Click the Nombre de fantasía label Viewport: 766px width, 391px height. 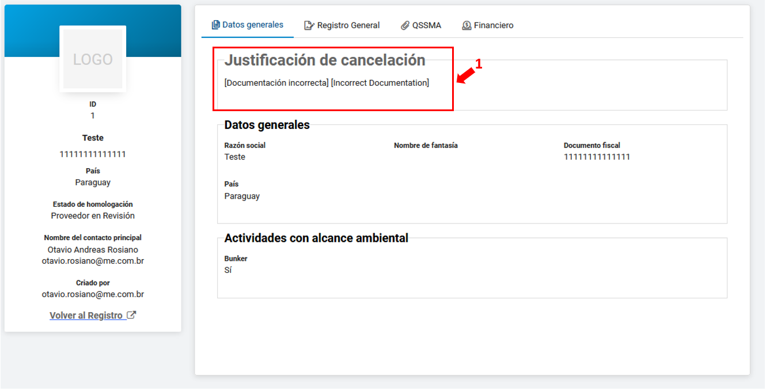(426, 146)
